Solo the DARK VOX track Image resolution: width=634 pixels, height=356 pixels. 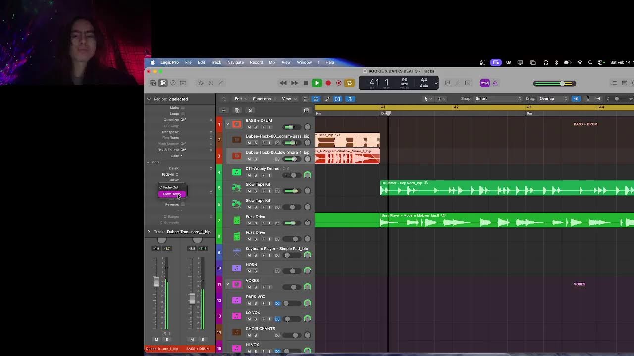[x=256, y=303]
